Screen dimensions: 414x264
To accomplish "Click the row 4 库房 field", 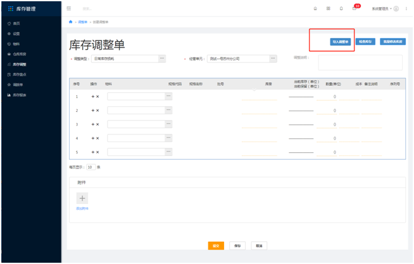I will point(260,138).
